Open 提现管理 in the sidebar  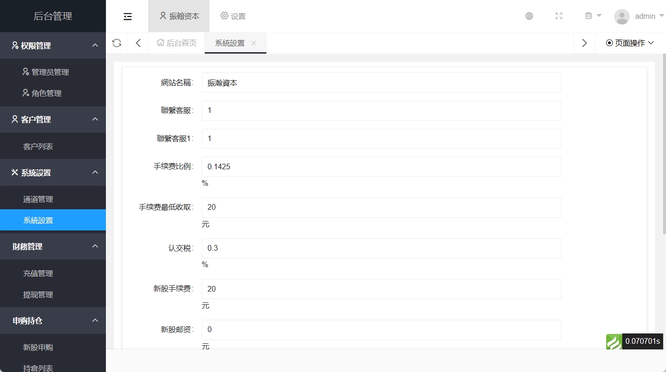pyautogui.click(x=53, y=294)
